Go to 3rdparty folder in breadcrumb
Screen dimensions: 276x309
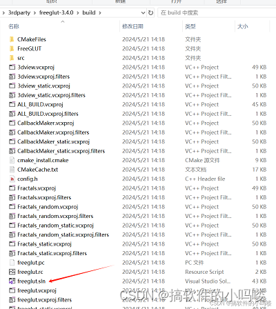point(19,12)
